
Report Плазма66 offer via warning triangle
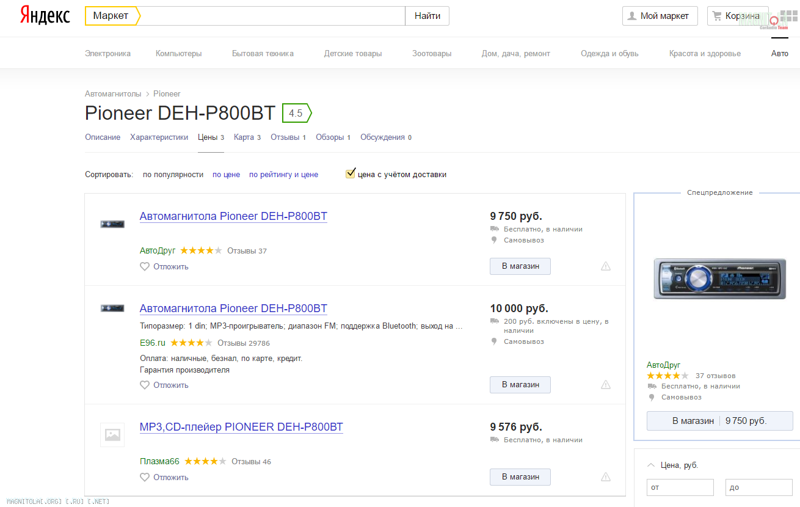tap(606, 477)
